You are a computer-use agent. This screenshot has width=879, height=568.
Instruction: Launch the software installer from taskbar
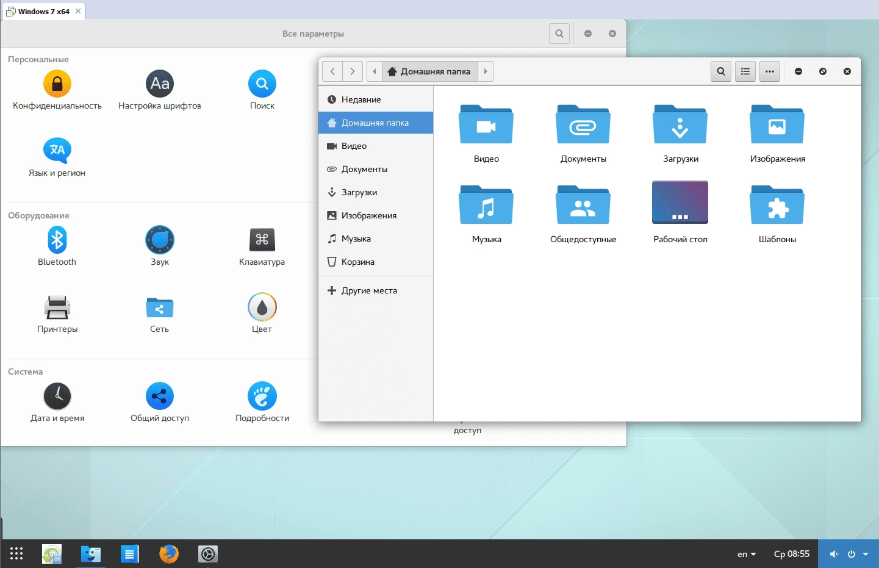[x=52, y=554]
